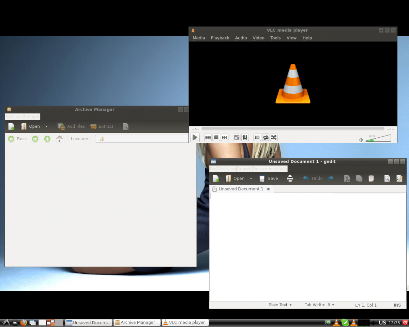Skip to next media in VLC
This screenshot has width=409, height=327.
click(x=224, y=137)
